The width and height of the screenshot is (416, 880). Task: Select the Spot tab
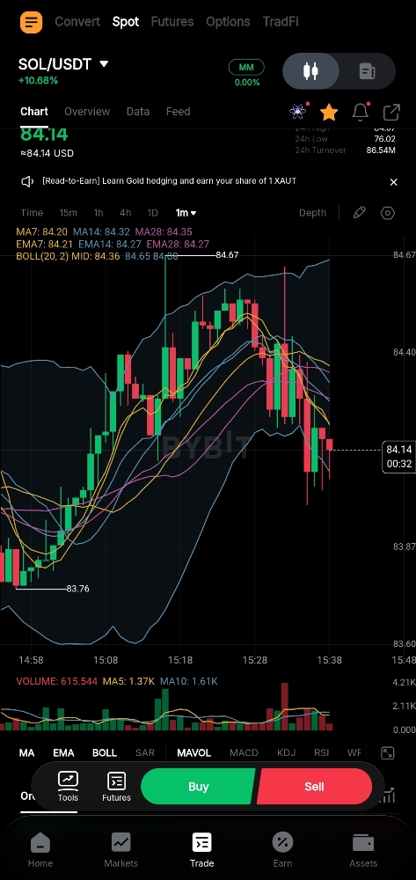click(x=126, y=22)
